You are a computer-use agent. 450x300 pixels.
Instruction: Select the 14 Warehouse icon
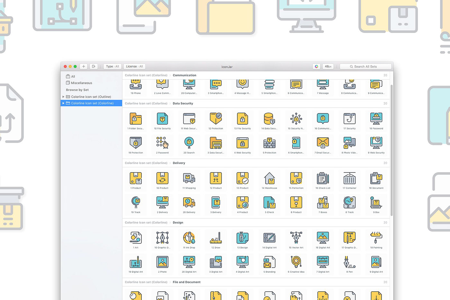[x=269, y=179]
